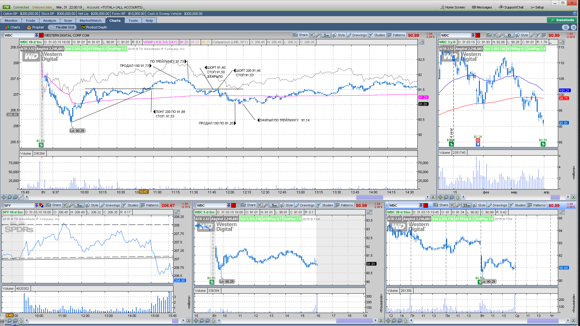Open the patterns icon on daily WDC chart
580x326 pixels.
pos(544,35)
